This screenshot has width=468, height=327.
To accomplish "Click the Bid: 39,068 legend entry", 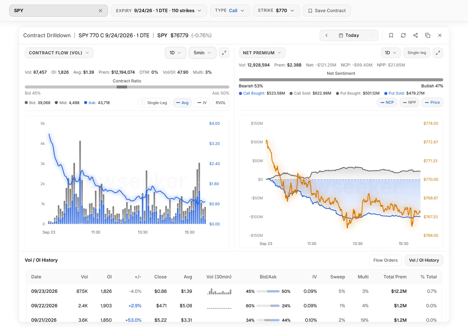I will (x=37, y=103).
